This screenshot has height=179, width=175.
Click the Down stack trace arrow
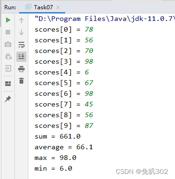point(21,33)
